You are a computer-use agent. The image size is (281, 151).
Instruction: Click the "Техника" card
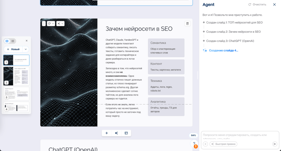tap(166, 86)
